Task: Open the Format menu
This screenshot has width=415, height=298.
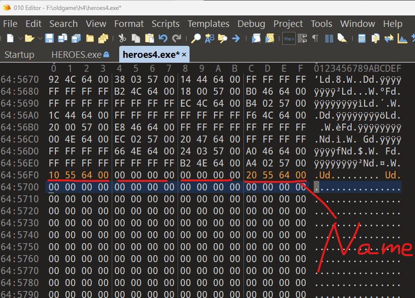Action: pyautogui.click(x=129, y=24)
